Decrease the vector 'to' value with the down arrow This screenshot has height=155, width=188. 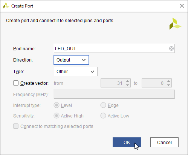click(169, 85)
